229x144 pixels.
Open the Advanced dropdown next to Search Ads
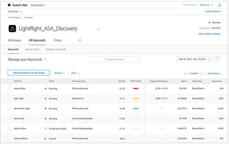pyautogui.click(x=38, y=5)
